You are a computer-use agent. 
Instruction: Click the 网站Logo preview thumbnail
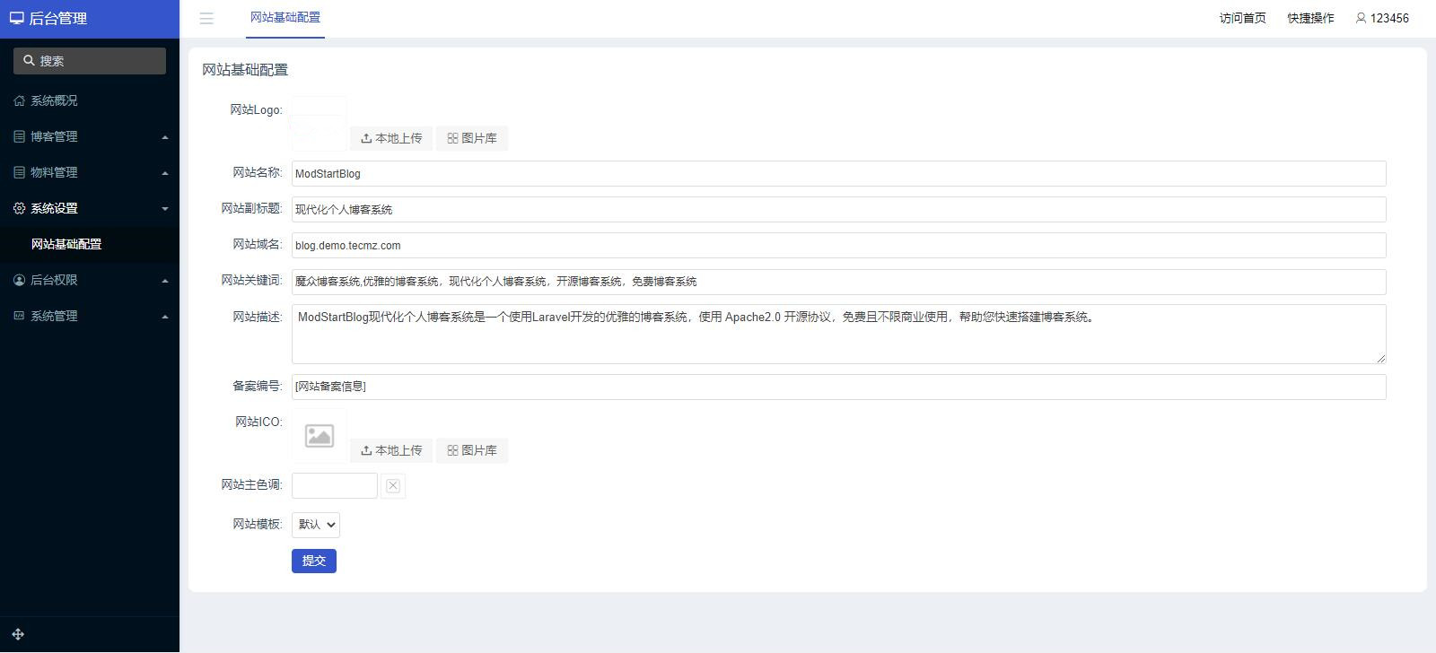point(320,124)
